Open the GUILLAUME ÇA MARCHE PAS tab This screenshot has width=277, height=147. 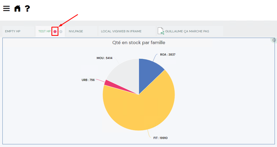point(187,31)
